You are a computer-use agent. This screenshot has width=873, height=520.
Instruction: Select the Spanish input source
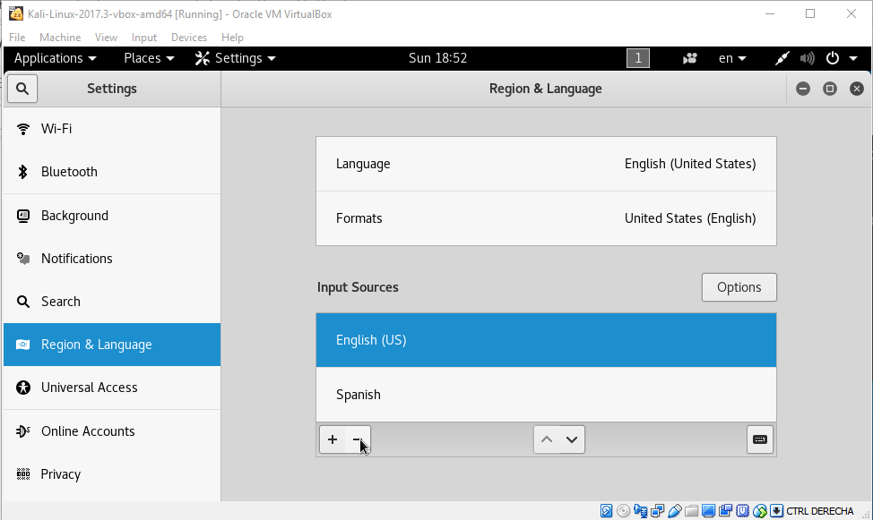click(546, 395)
